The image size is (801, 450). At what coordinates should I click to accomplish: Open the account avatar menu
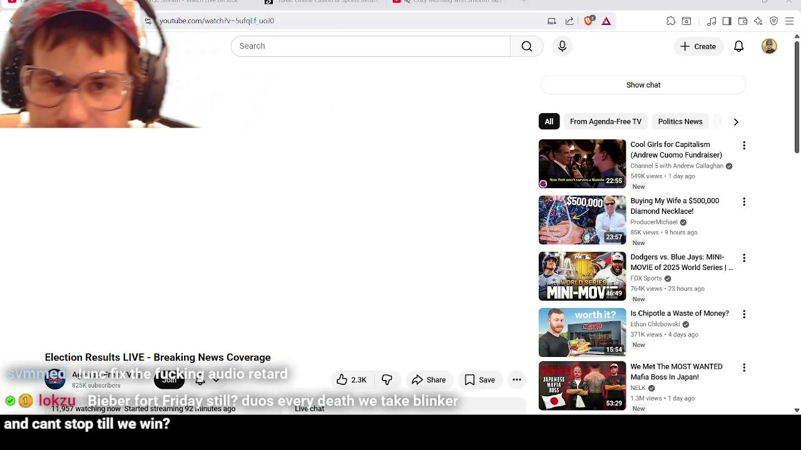(769, 46)
